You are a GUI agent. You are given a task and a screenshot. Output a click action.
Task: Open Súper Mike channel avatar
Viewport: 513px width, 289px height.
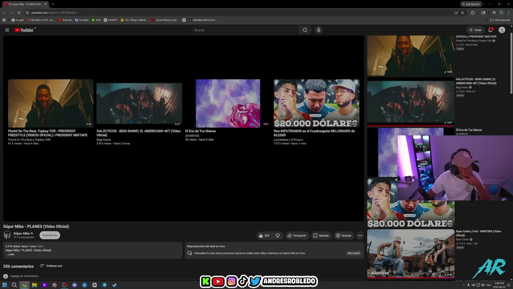pos(7,235)
